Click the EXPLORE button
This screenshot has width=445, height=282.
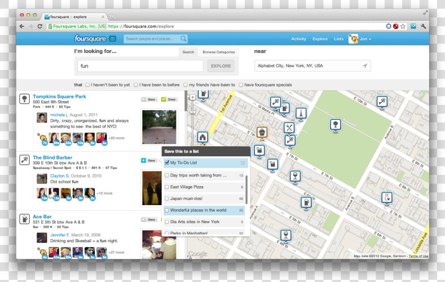click(221, 66)
